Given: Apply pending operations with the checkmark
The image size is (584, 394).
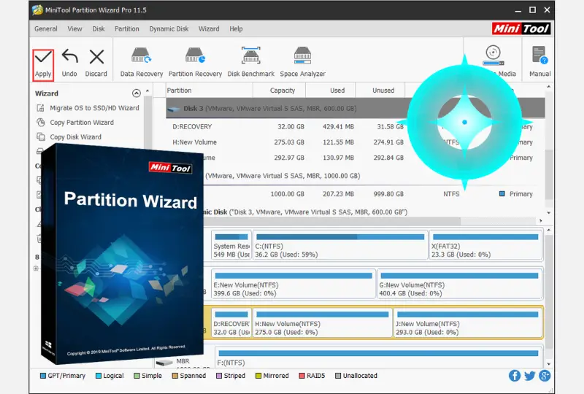Looking at the screenshot, I should (x=43, y=64).
